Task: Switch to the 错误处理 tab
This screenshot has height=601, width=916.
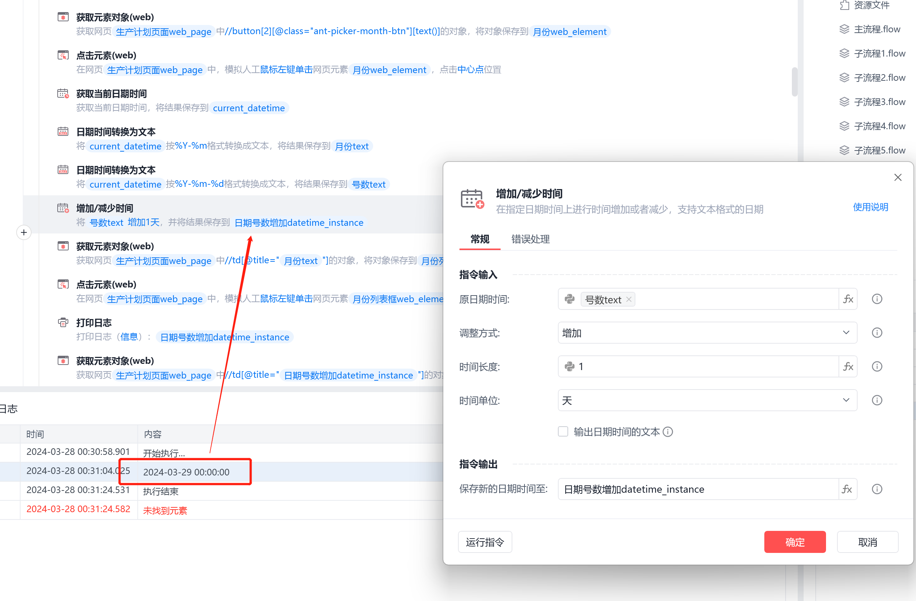Action: coord(530,239)
